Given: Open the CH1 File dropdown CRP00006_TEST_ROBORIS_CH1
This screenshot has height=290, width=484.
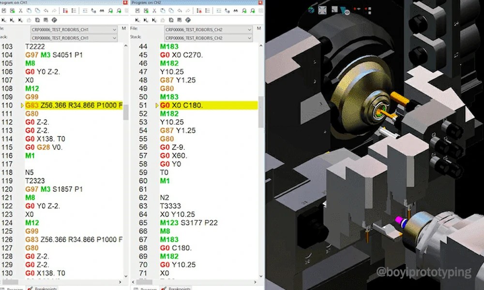Looking at the screenshot, I should (x=74, y=29).
